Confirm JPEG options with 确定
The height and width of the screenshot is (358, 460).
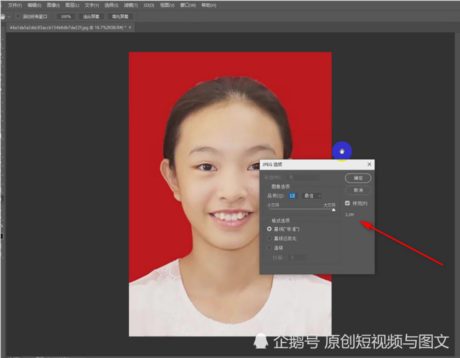tap(358, 178)
